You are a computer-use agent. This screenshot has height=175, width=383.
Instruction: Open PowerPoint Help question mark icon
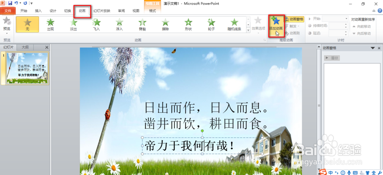click(380, 10)
